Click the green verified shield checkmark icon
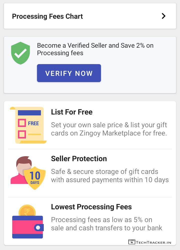 pyautogui.click(x=20, y=53)
